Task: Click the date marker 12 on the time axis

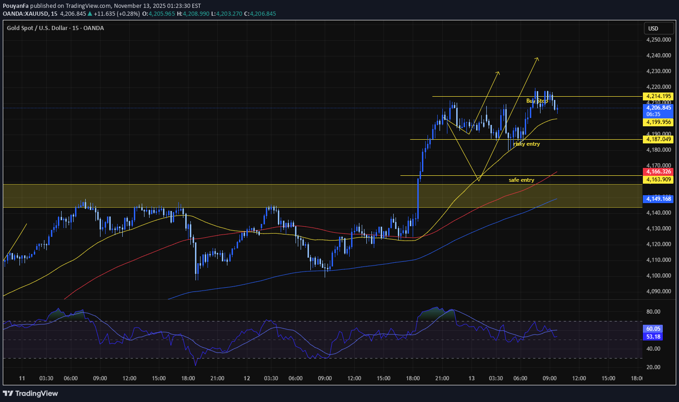Action: point(247,378)
